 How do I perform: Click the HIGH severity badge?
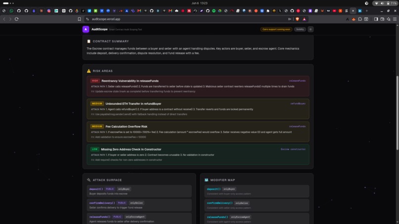pyautogui.click(x=95, y=81)
